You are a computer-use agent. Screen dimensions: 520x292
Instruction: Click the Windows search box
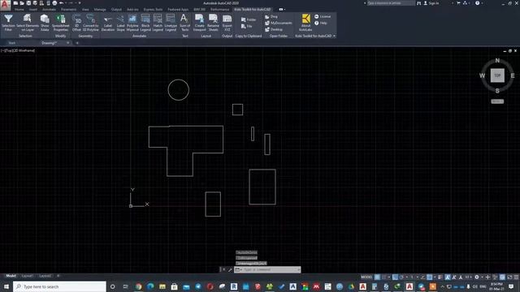tap(59, 286)
